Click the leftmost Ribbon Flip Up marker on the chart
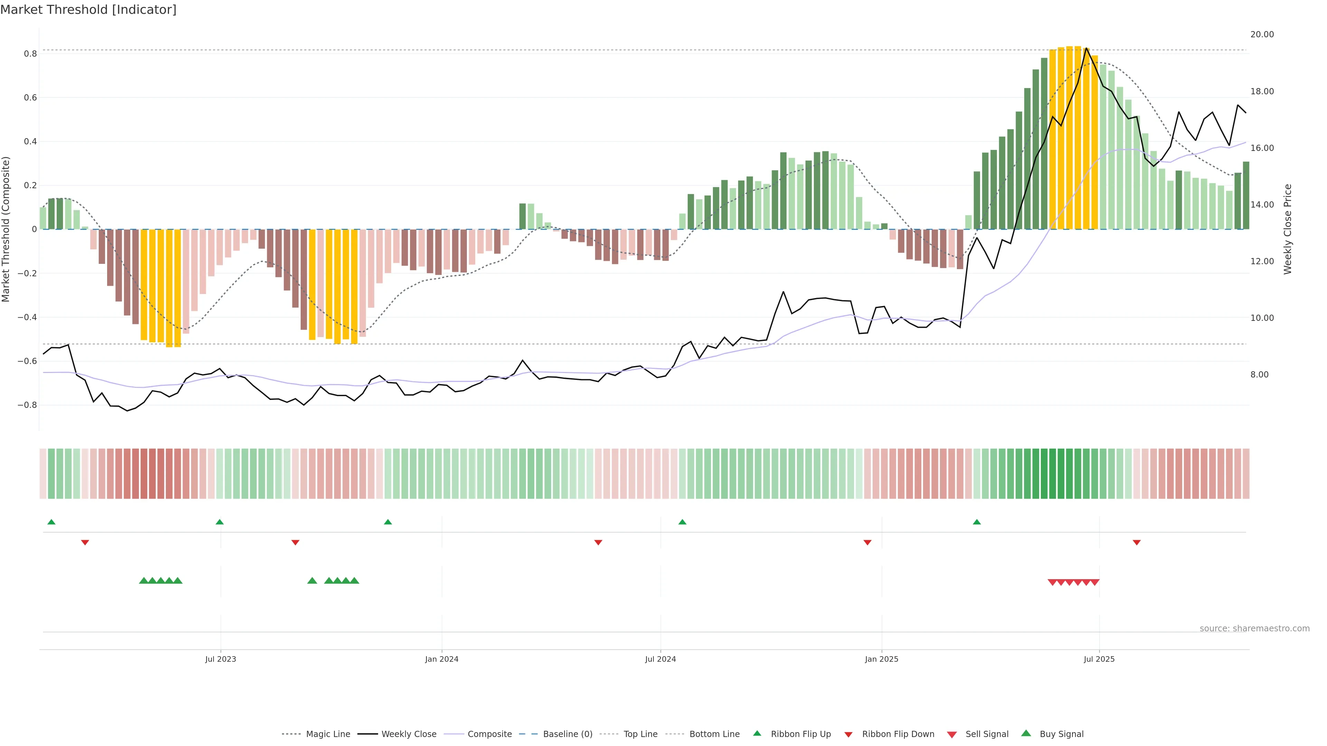This screenshot has height=746, width=1327. point(51,522)
